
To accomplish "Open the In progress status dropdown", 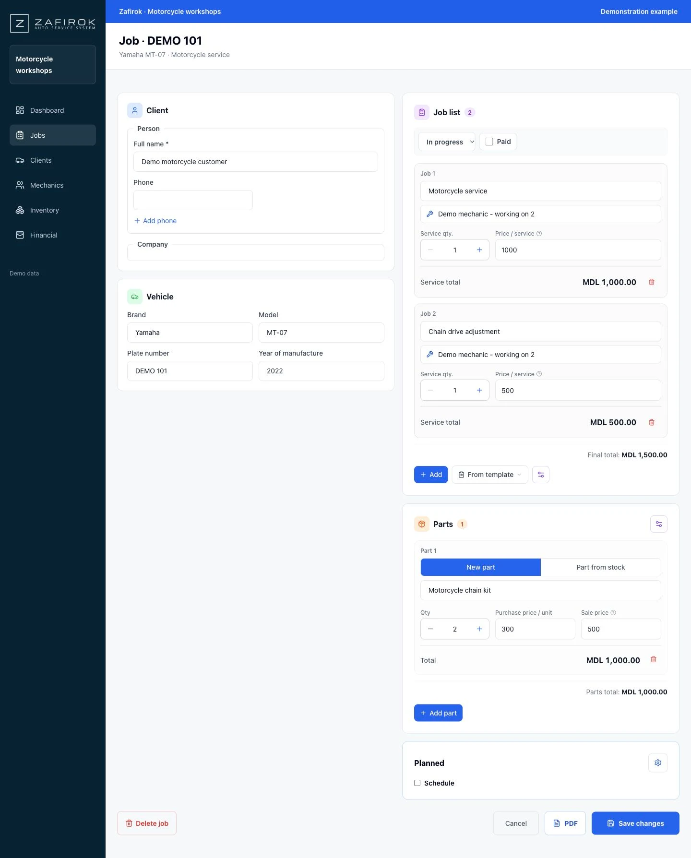I will tap(447, 142).
